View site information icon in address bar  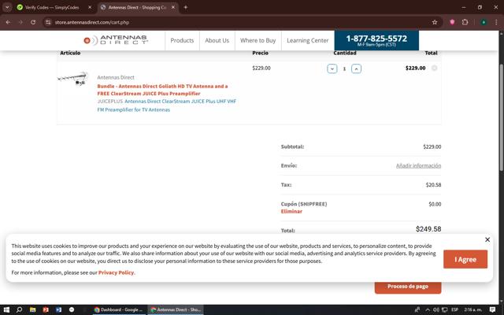click(48, 22)
